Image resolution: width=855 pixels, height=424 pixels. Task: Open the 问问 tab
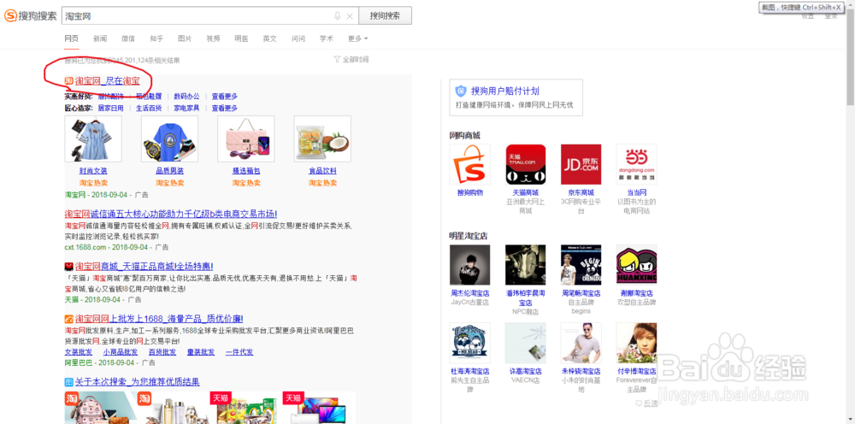pos(298,38)
